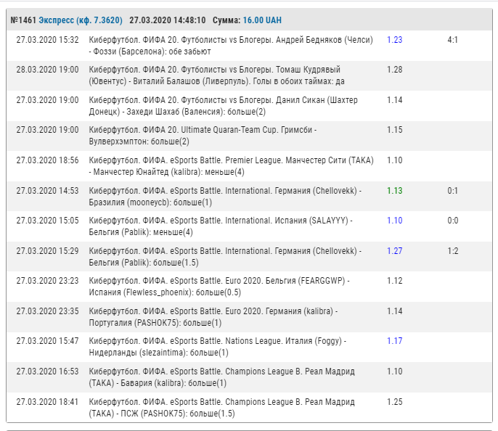Screen dimensions: 498x431
Task: Click date 27.03.2020 23:23
Action: pyautogui.click(x=47, y=282)
